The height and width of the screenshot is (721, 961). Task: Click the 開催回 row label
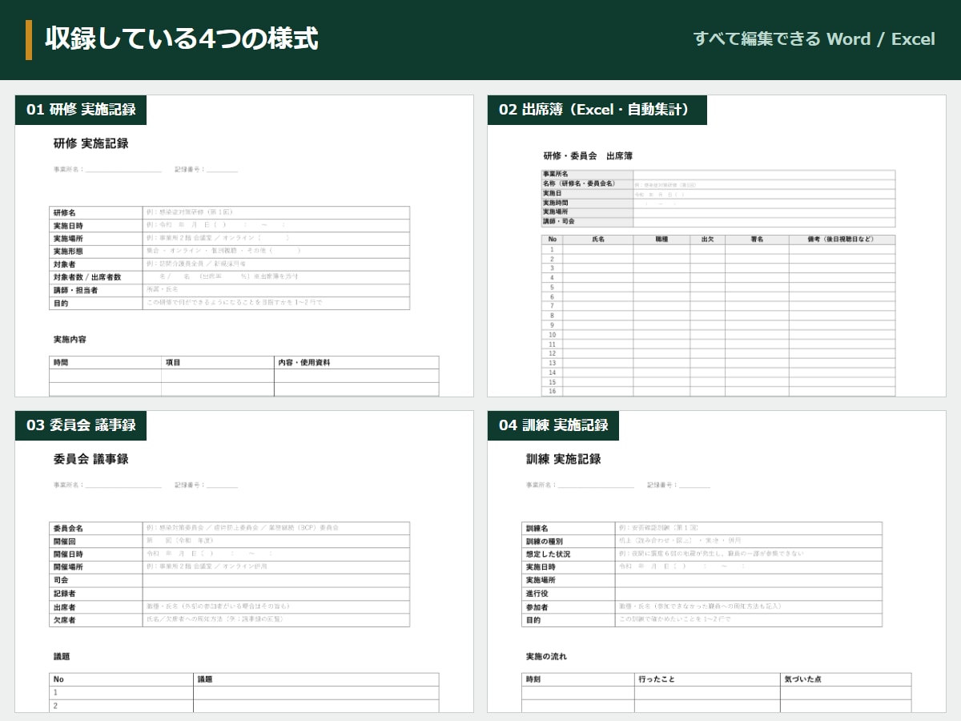click(x=65, y=542)
